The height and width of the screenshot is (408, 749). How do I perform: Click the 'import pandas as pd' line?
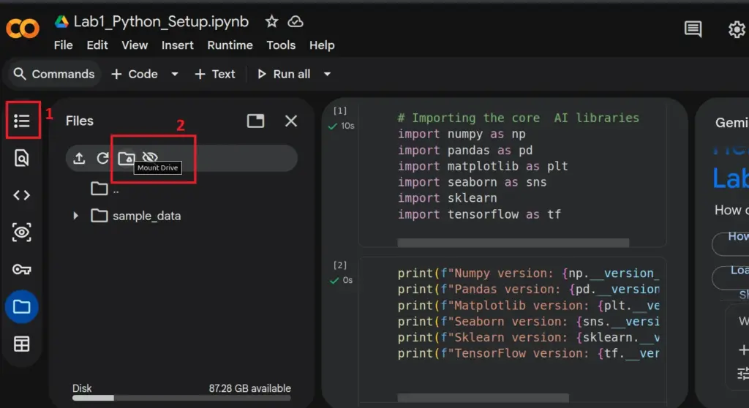point(464,150)
